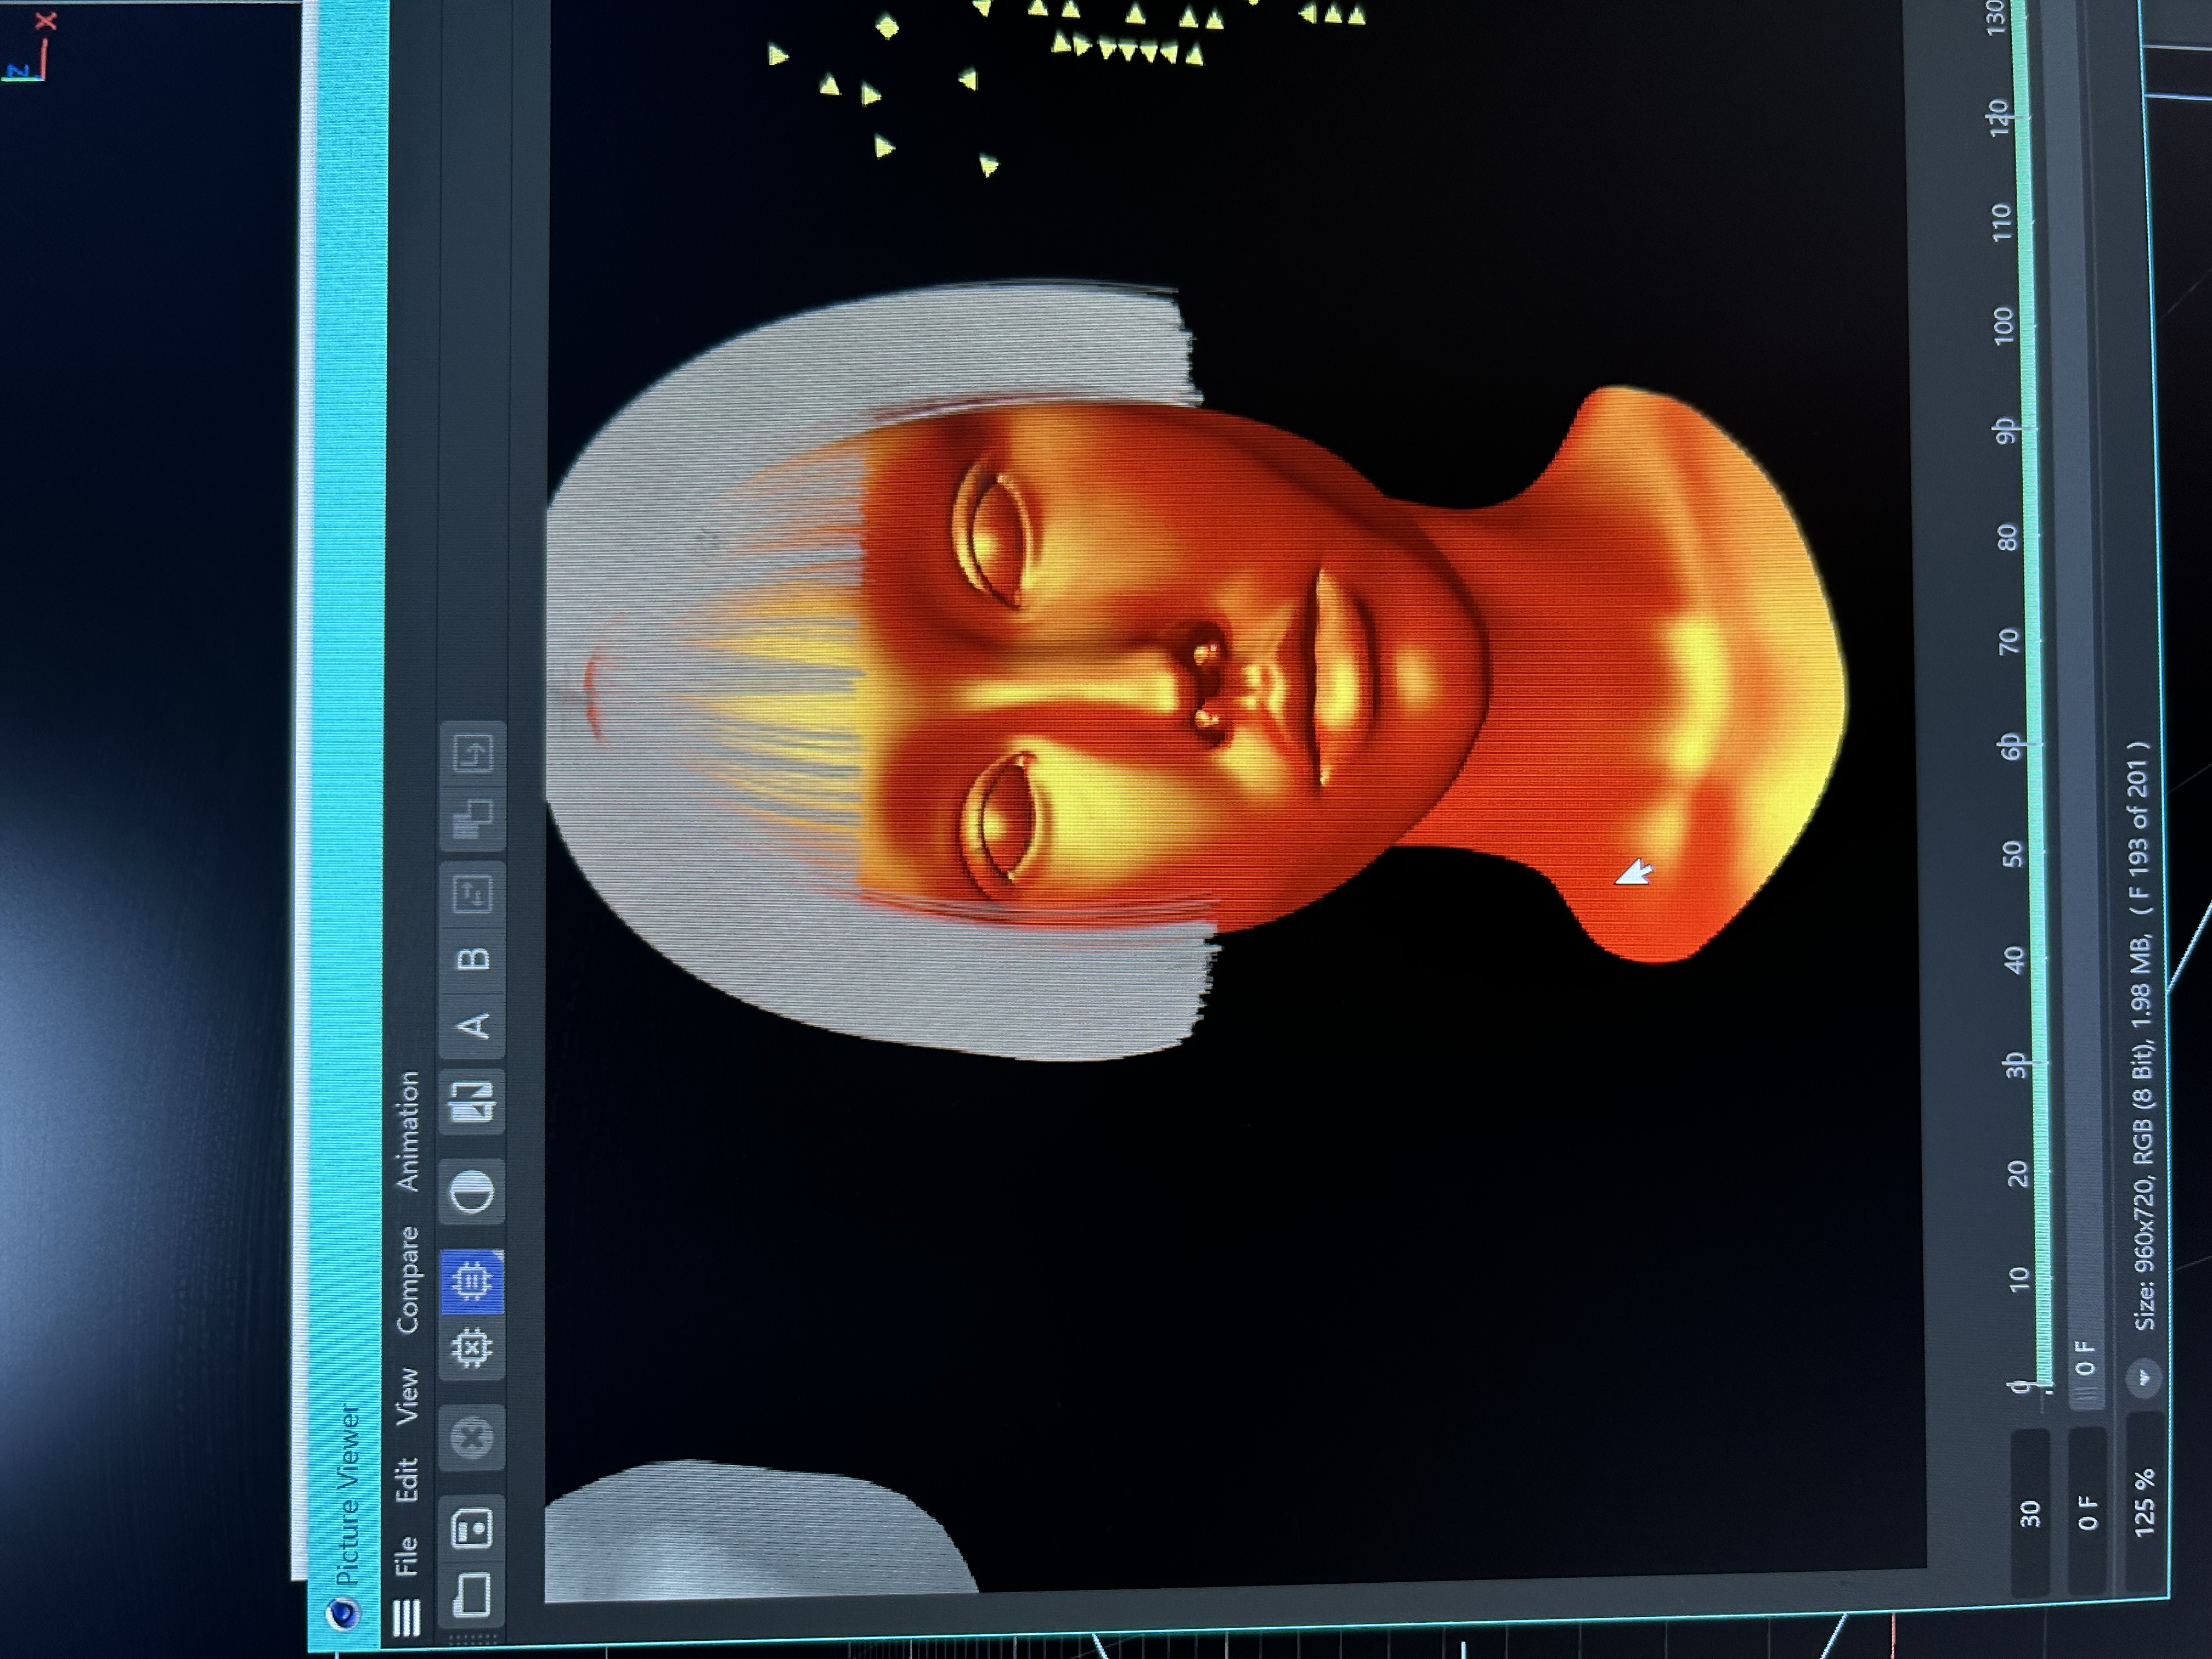The image size is (2212, 1659).
Task: Open the View menu
Action: 407,1396
